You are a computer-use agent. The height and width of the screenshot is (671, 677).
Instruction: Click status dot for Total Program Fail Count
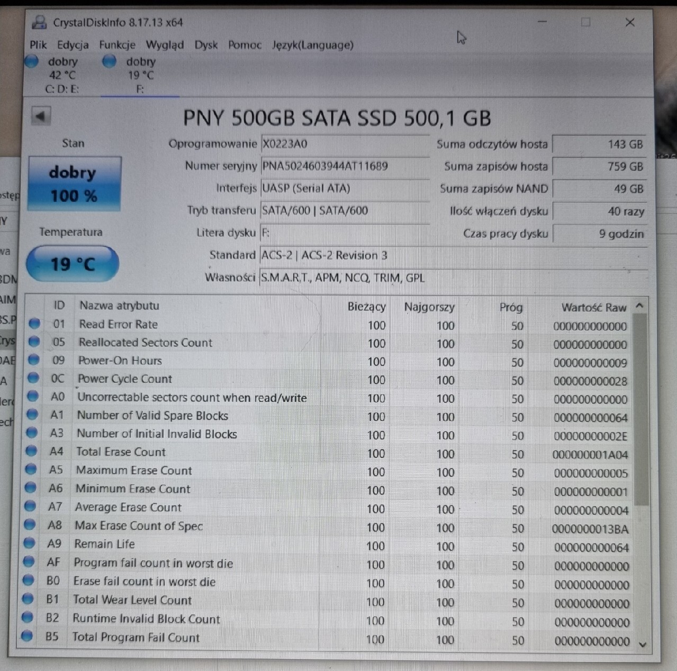pyautogui.click(x=27, y=636)
